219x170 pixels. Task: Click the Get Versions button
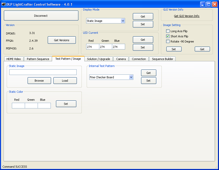tap(62, 40)
